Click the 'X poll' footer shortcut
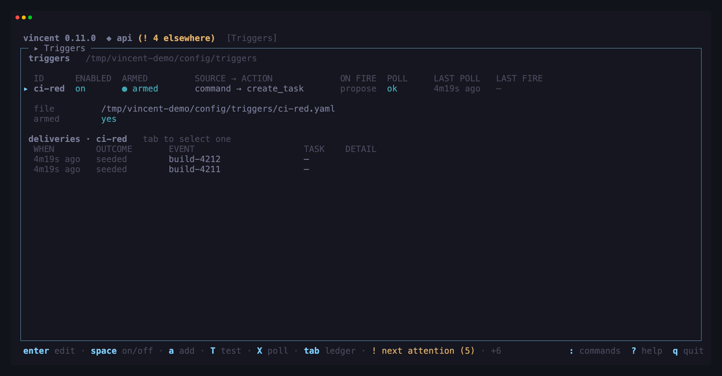This screenshot has width=722, height=376. 273,351
